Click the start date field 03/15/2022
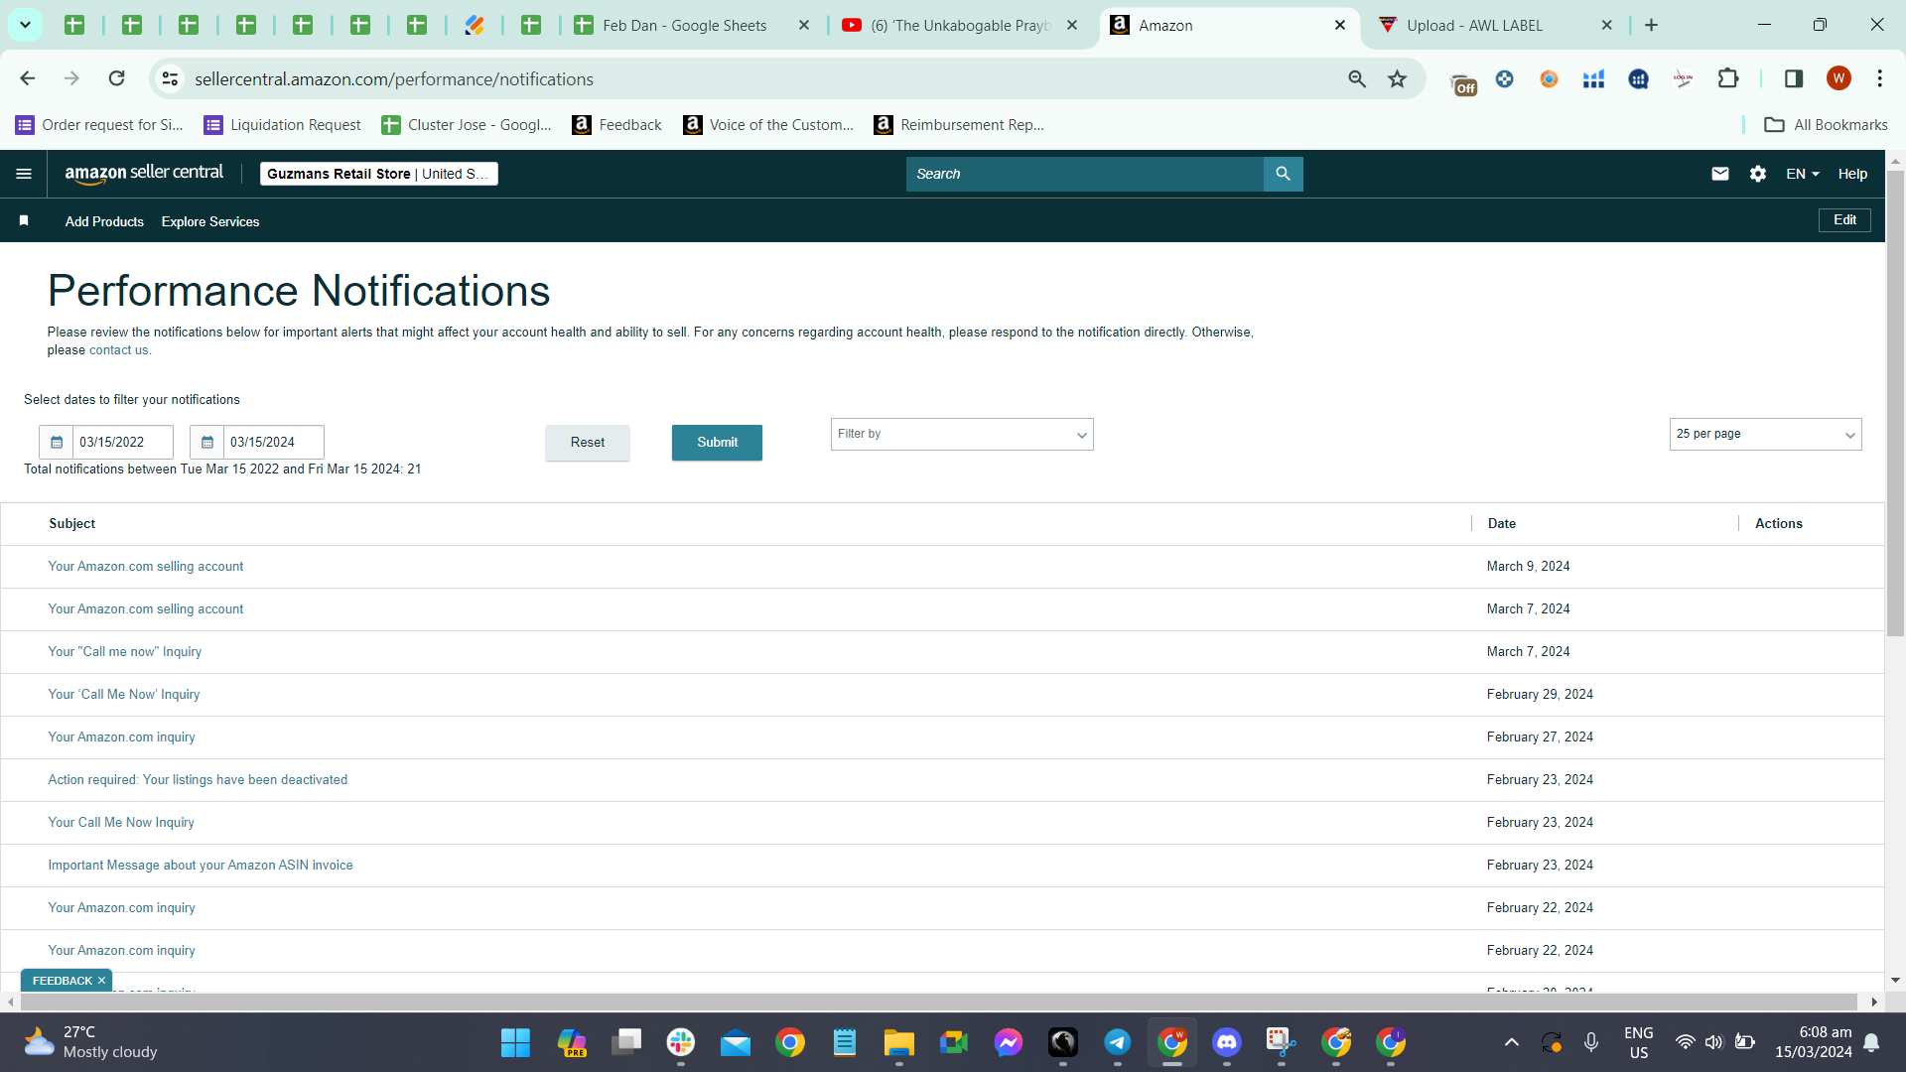This screenshot has height=1072, width=1906. pos(123,442)
